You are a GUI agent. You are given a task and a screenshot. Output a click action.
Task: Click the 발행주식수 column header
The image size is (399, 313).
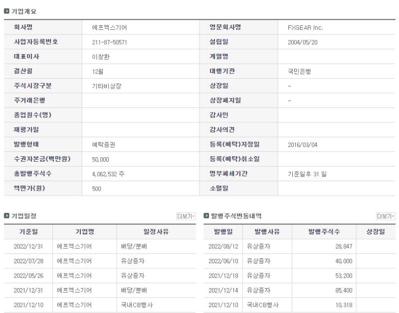coord(324,231)
